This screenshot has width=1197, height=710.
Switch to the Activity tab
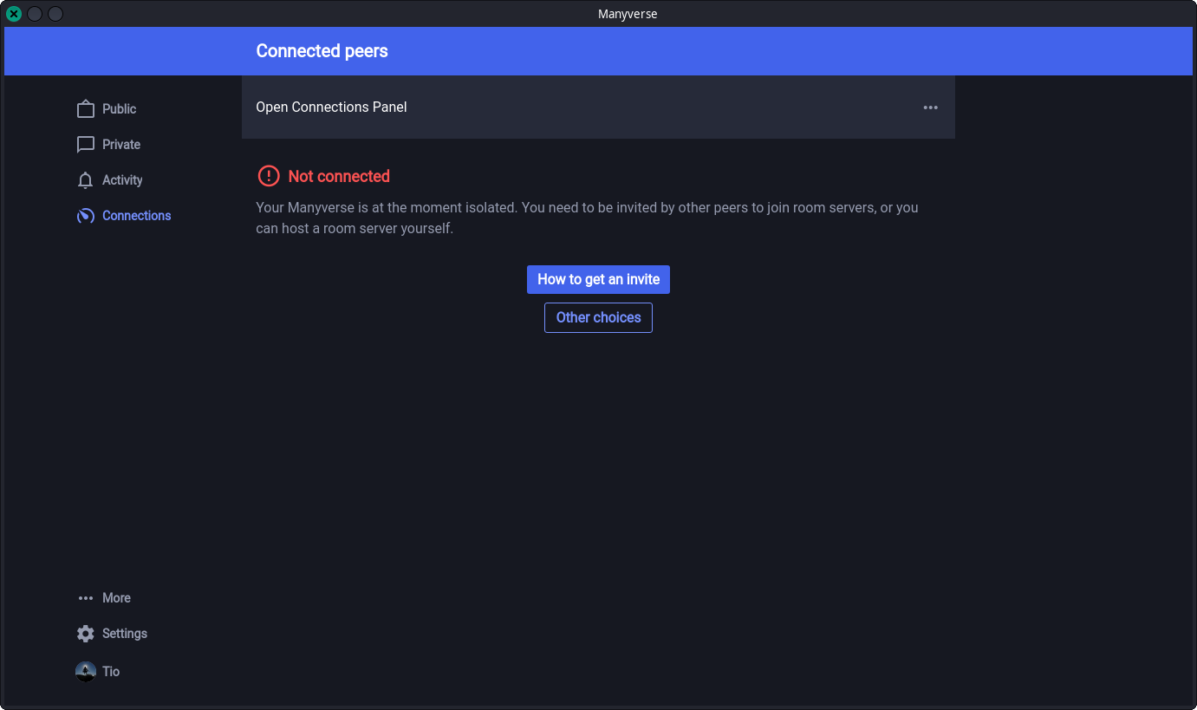point(122,180)
